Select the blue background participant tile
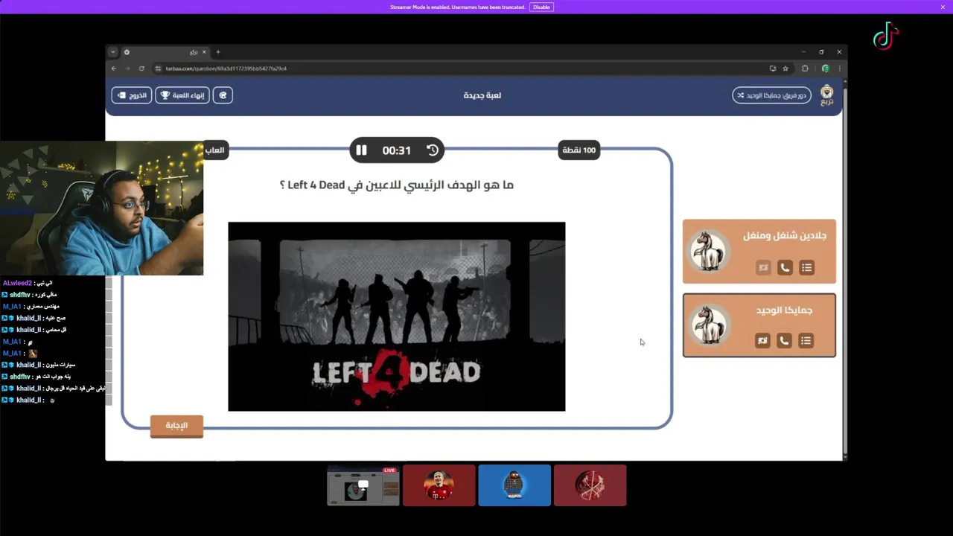This screenshot has height=536, width=953. pyautogui.click(x=514, y=485)
